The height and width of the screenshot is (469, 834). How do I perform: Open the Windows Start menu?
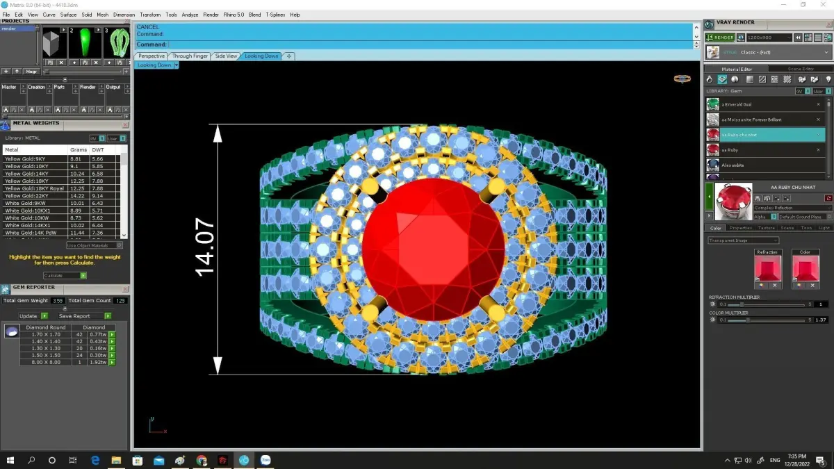10,460
